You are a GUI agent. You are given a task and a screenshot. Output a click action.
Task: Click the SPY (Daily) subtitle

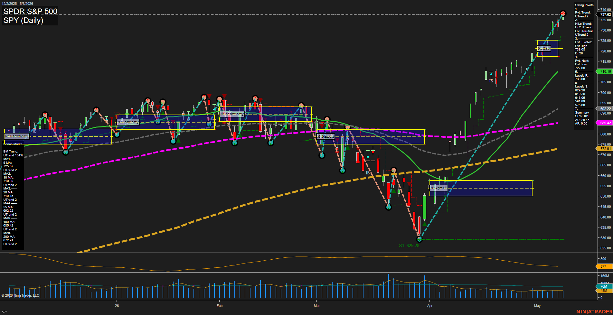point(23,20)
